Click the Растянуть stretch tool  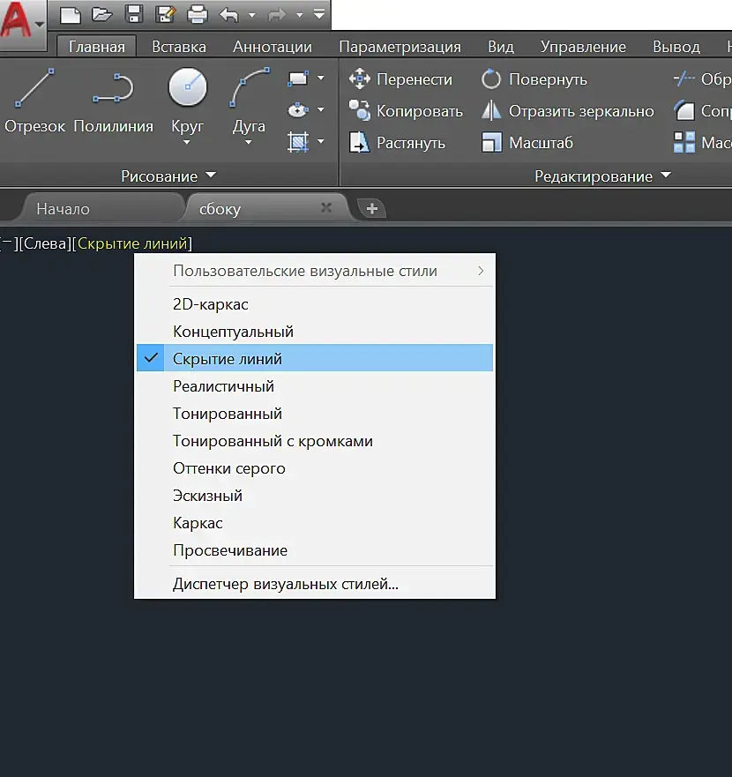click(x=397, y=143)
